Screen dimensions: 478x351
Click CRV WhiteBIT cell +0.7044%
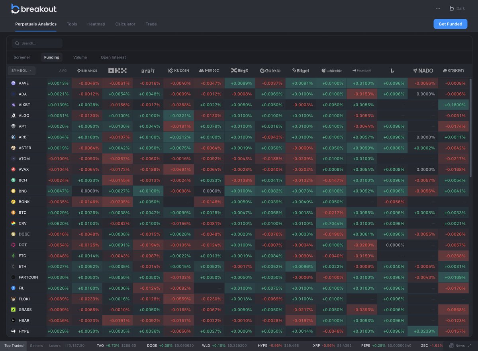click(x=331, y=223)
